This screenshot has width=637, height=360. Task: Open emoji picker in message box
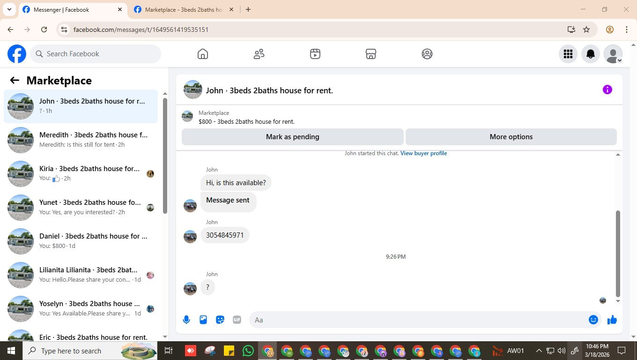click(593, 320)
